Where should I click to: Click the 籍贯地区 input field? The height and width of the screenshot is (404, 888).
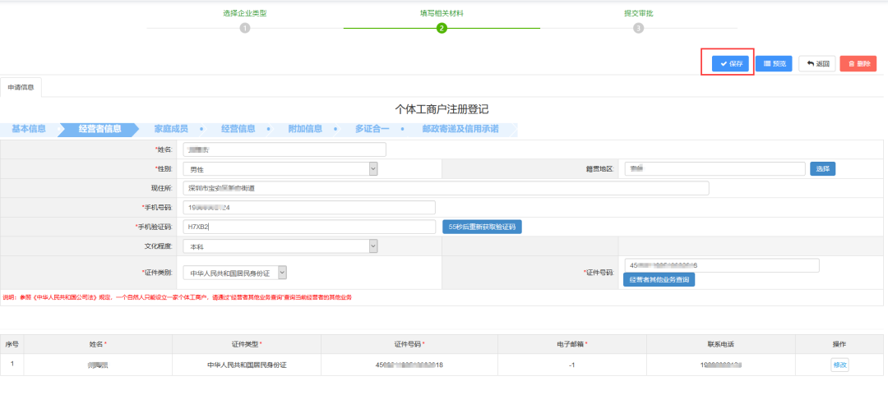point(715,168)
